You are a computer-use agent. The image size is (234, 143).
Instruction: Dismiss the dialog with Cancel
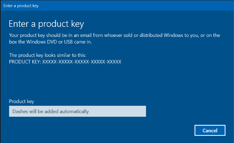pos(210,131)
